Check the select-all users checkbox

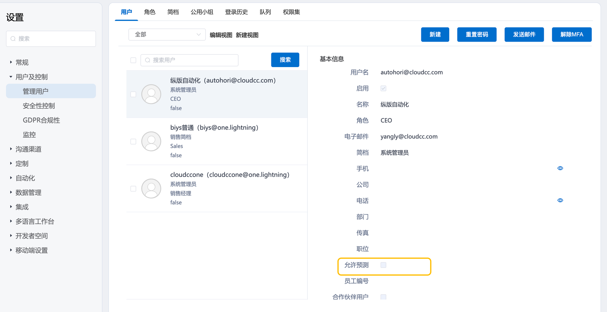(x=133, y=60)
